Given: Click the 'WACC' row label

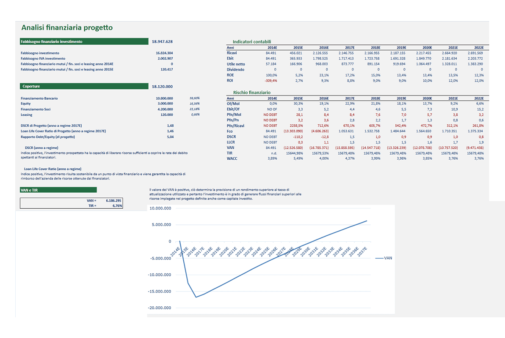Looking at the screenshot, I should coord(232,158).
